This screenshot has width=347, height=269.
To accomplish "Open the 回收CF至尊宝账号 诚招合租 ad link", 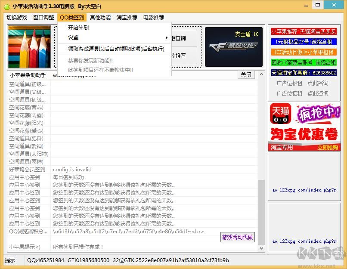I will [304, 62].
